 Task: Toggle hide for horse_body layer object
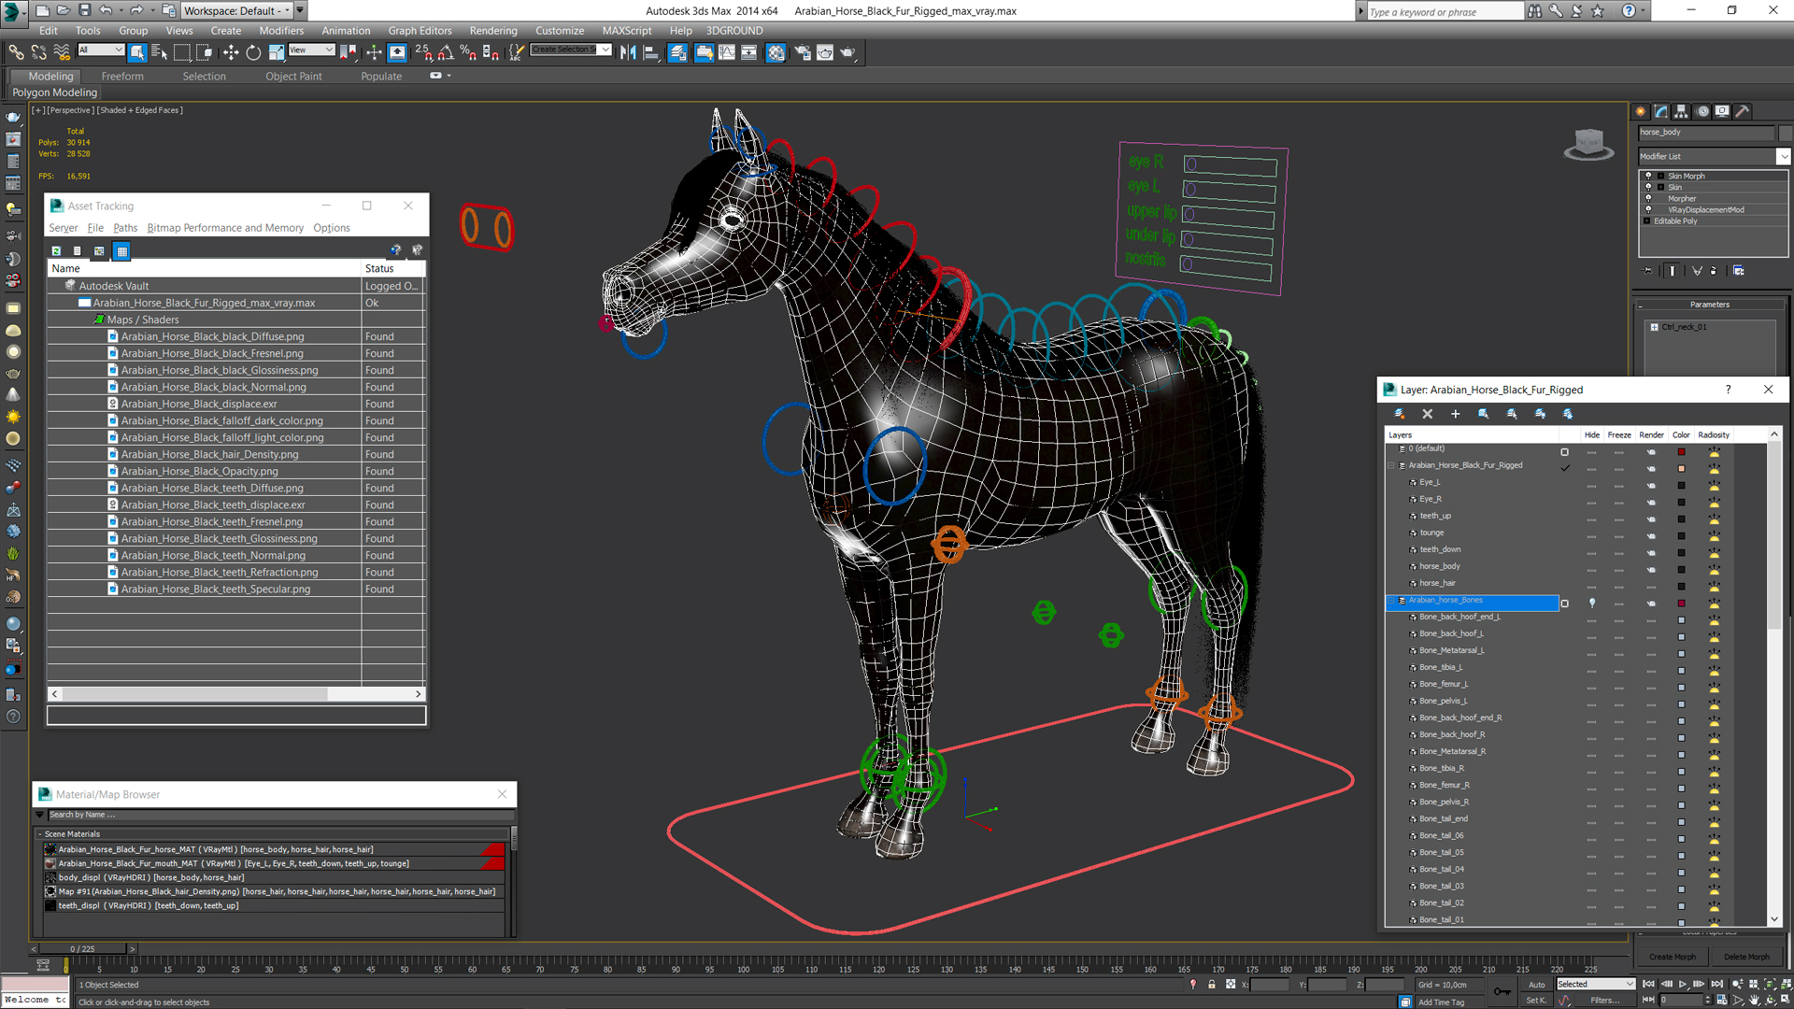click(1592, 569)
